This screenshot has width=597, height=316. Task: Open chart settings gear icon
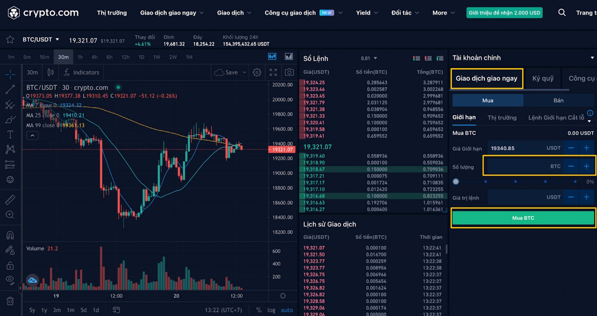click(257, 72)
